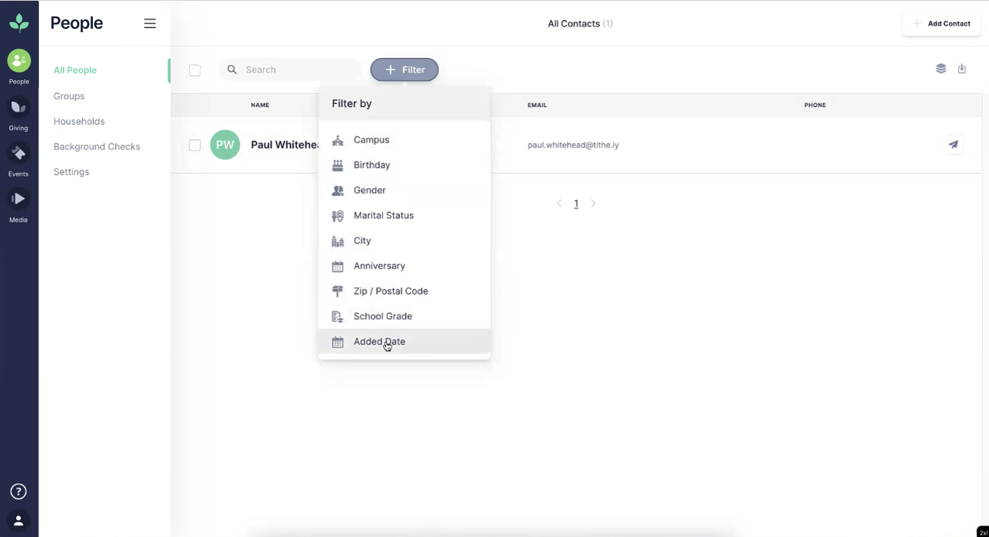
Task: Click the export download icon
Action: [962, 69]
